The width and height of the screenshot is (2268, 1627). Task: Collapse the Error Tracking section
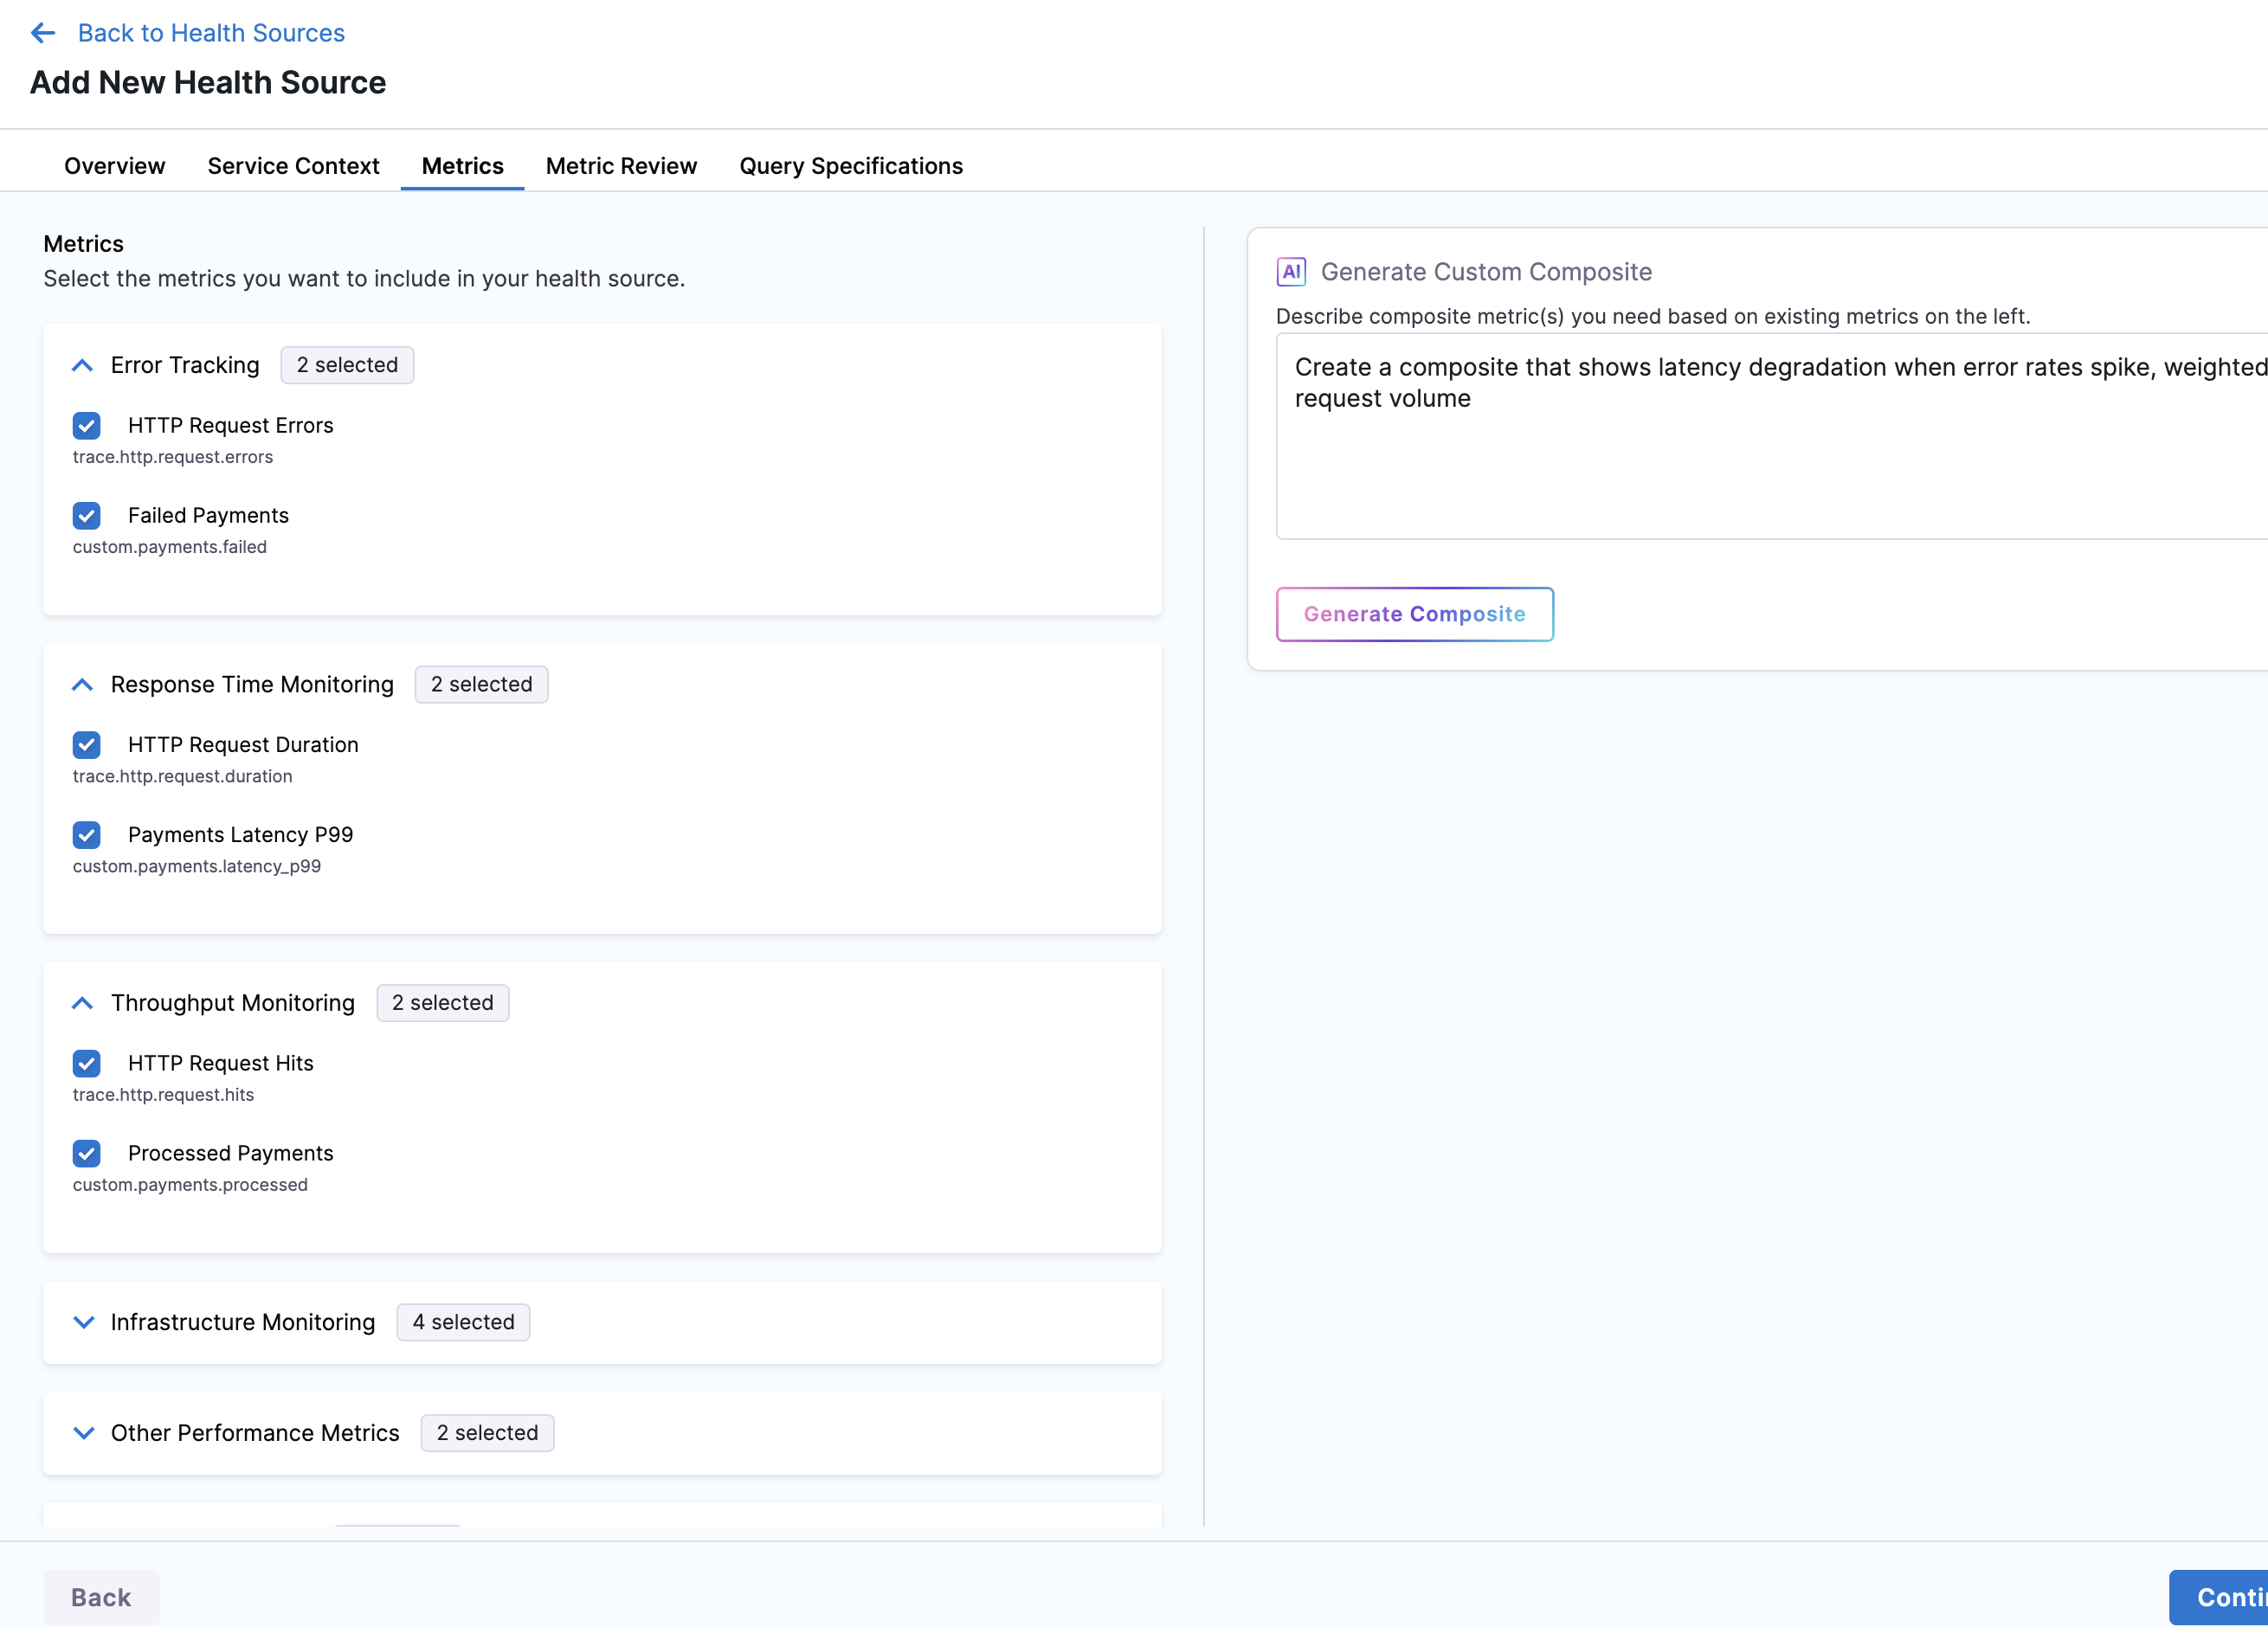[x=83, y=366]
